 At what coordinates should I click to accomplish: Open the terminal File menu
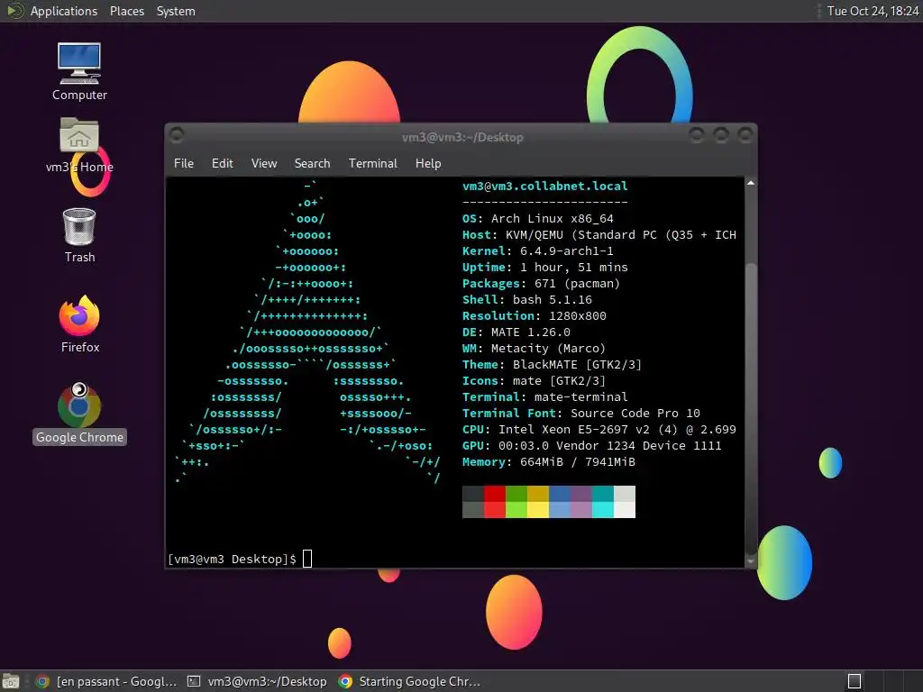coord(184,164)
